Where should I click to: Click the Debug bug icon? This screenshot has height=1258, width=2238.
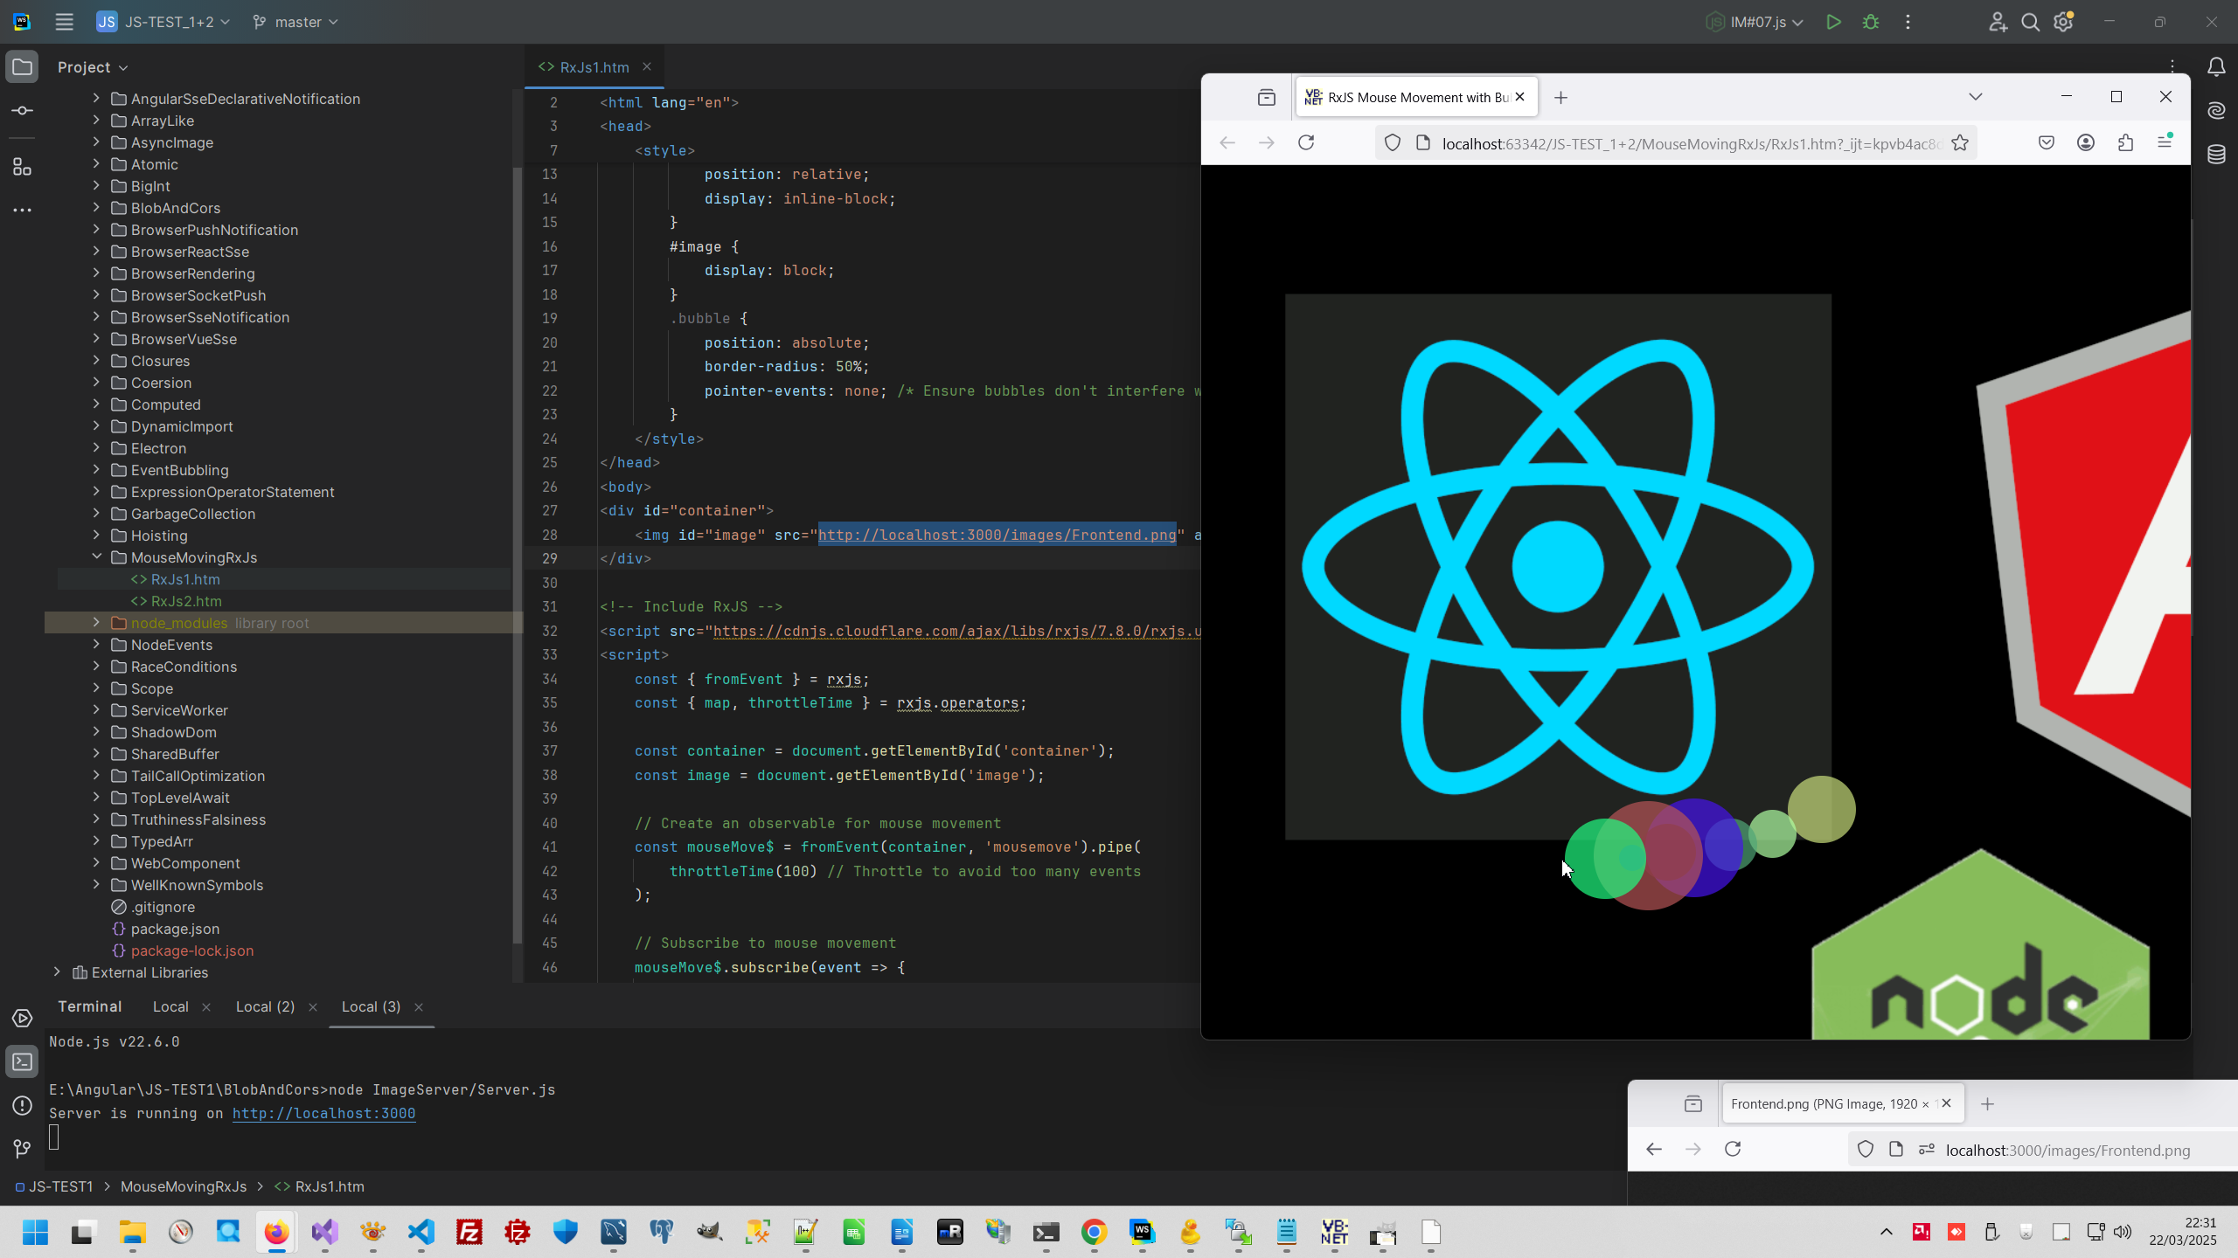1870,22
